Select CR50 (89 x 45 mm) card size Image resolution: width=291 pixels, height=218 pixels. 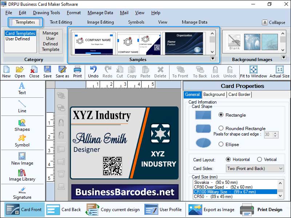coord(235,197)
